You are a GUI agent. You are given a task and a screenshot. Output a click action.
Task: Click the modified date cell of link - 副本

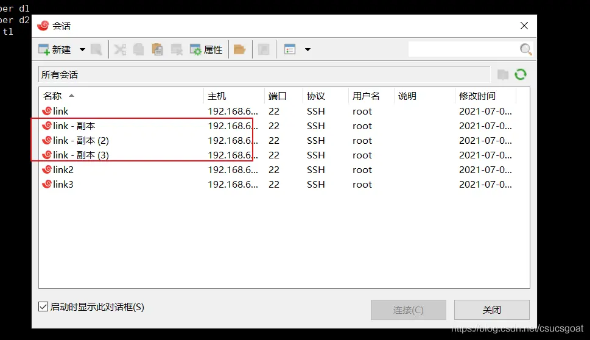click(x=485, y=126)
